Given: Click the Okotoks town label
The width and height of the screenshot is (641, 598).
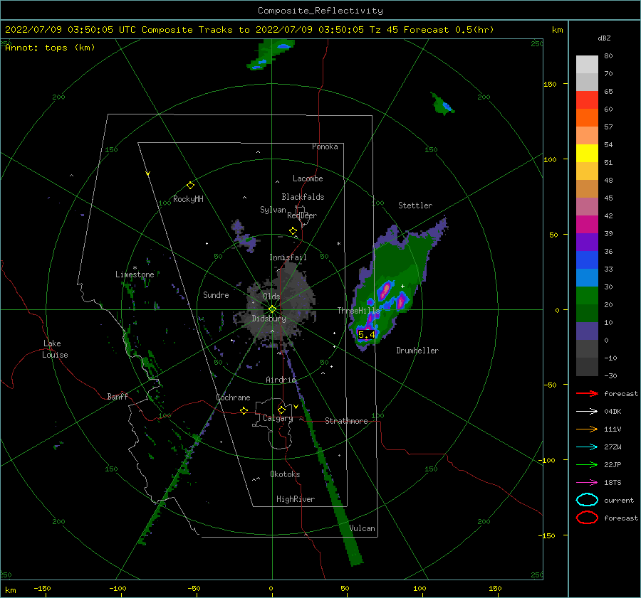Looking at the screenshot, I should [285, 474].
